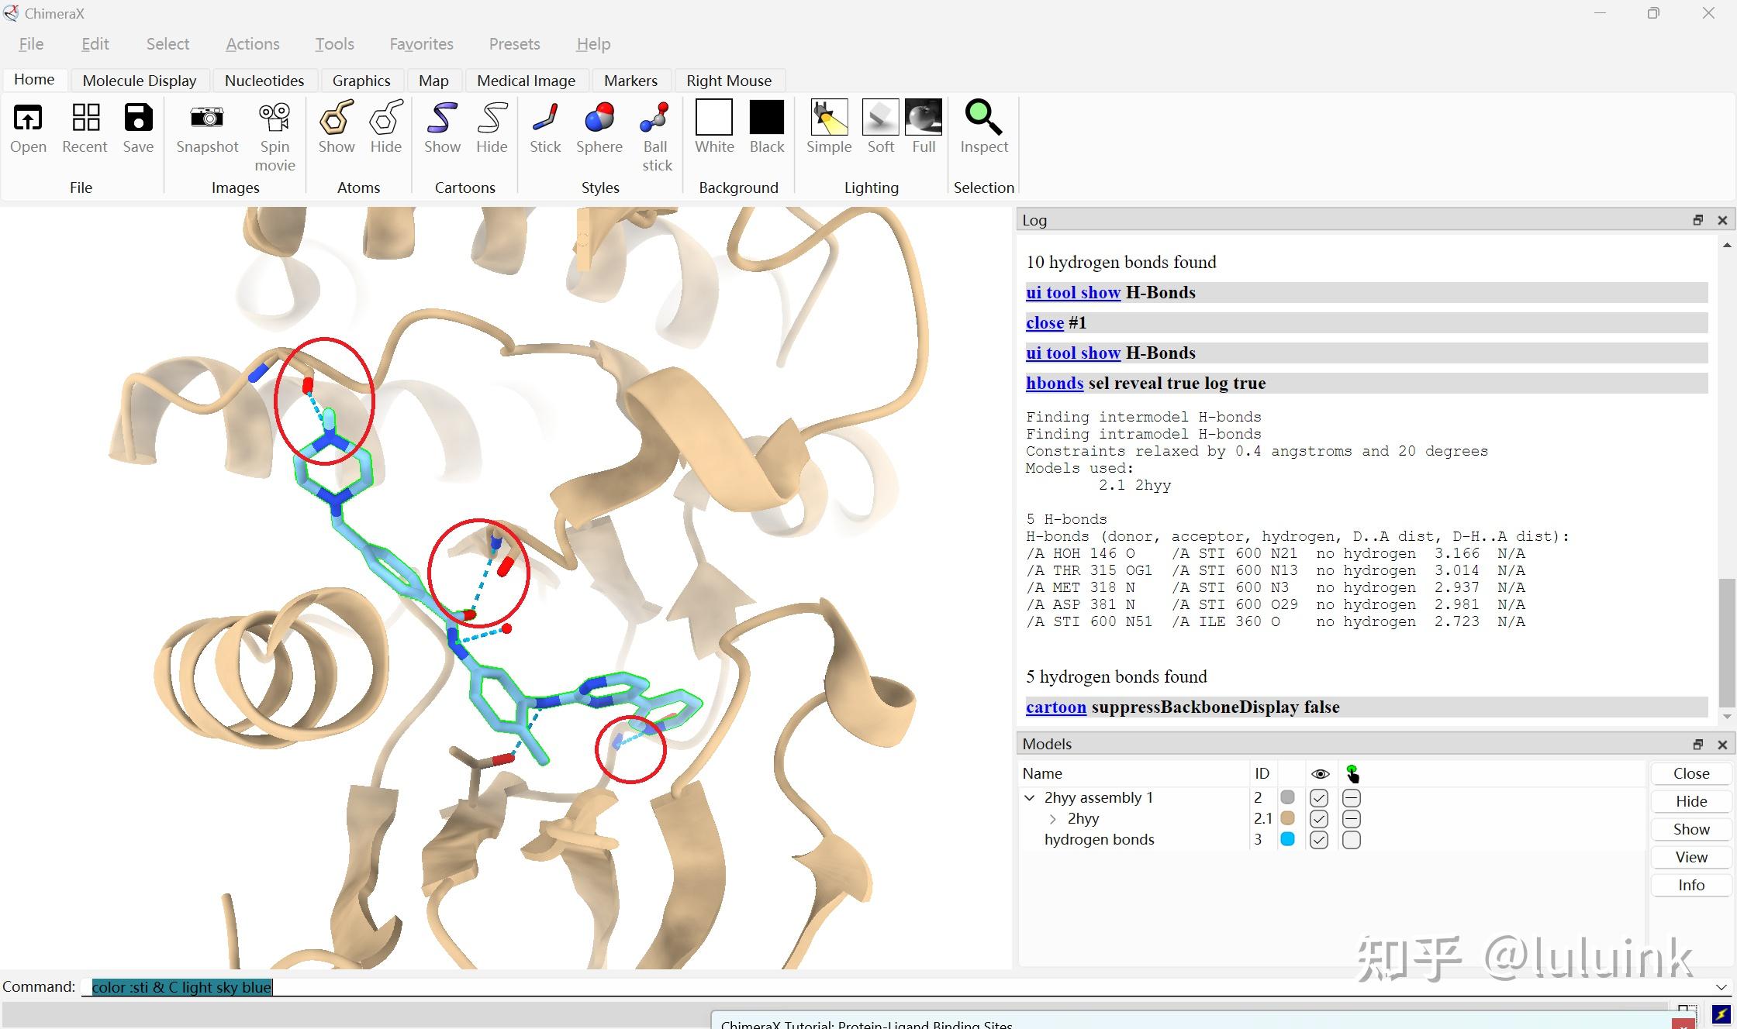Expand the 2hyy submodel entry

(1053, 819)
